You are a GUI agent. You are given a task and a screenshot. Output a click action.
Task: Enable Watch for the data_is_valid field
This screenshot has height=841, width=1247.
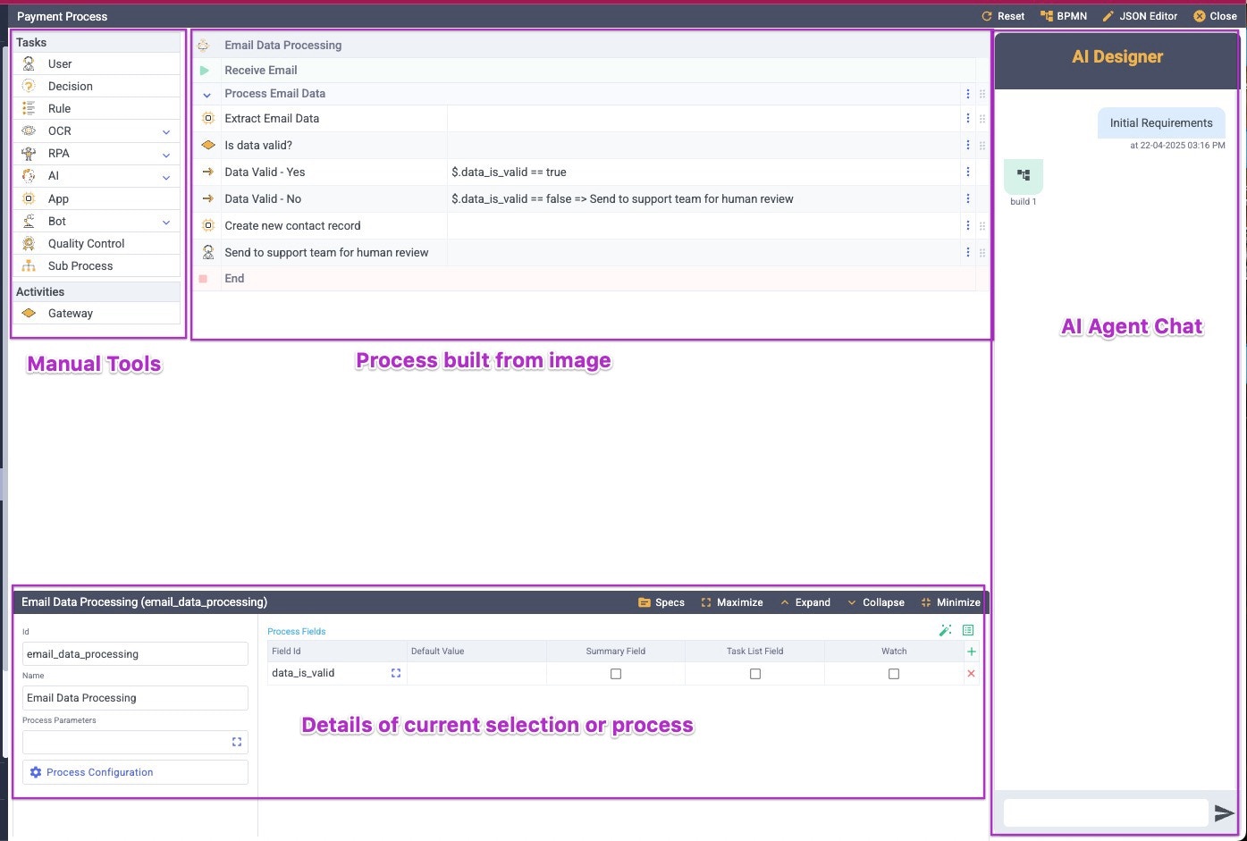point(894,673)
